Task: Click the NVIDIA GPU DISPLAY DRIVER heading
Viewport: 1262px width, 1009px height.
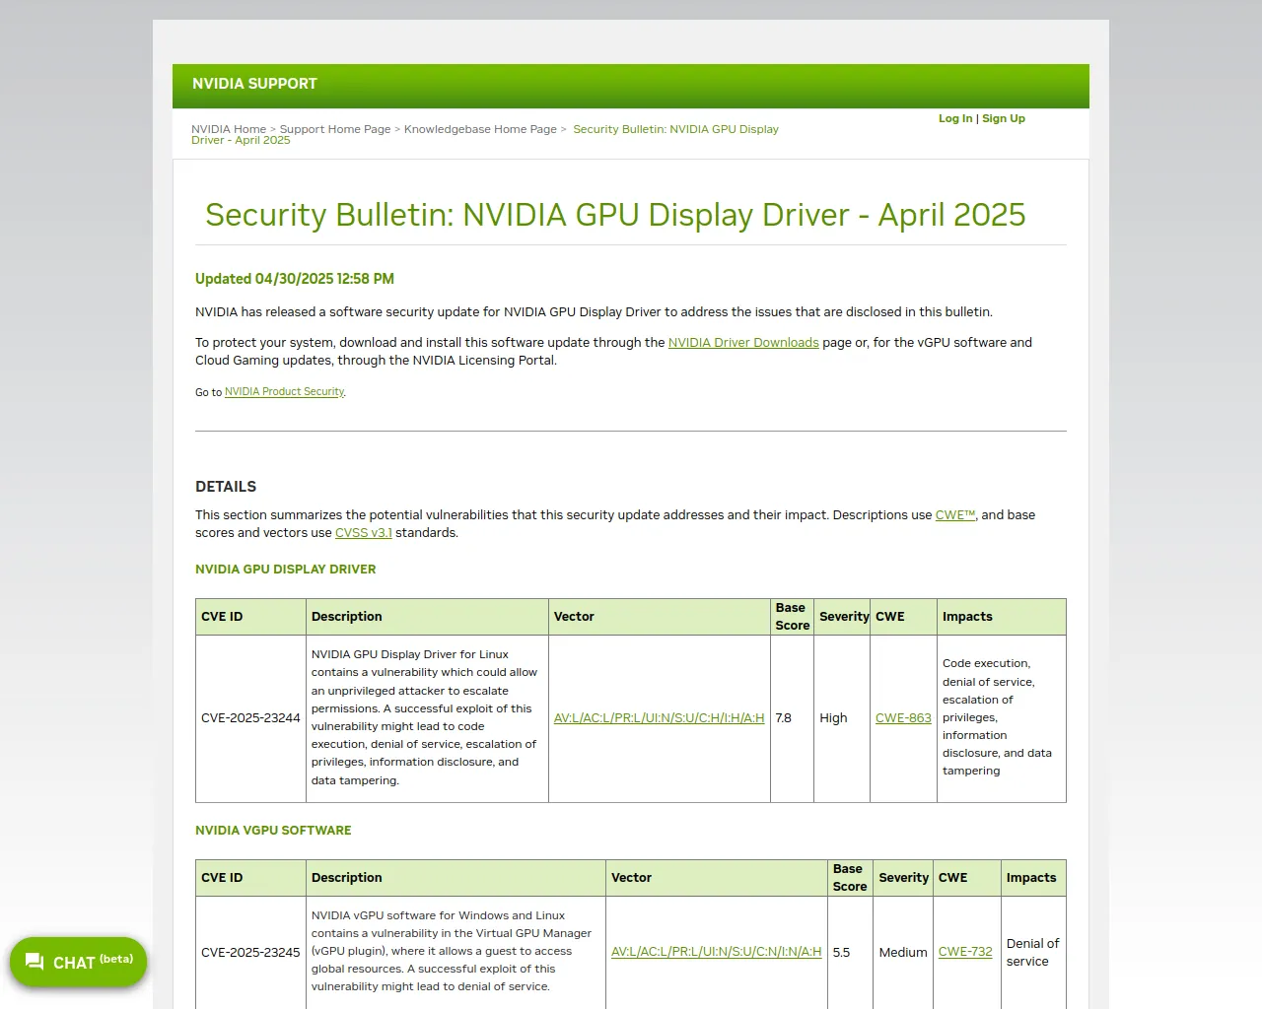Action: pyautogui.click(x=285, y=570)
